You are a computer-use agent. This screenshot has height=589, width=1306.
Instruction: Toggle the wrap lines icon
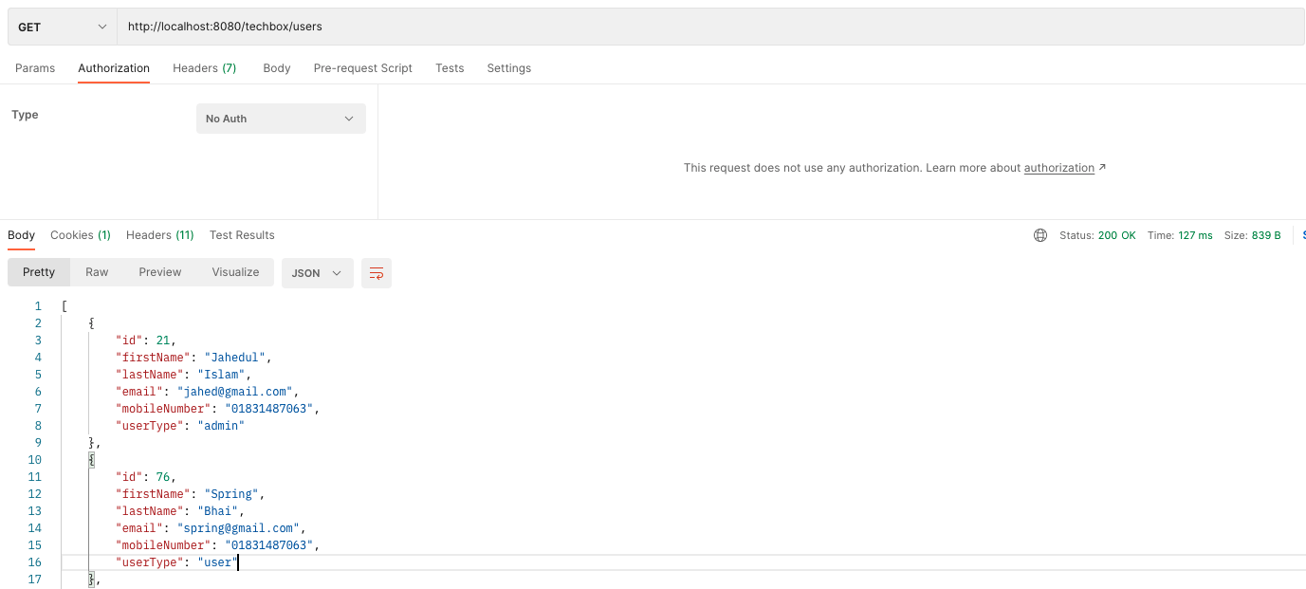click(x=377, y=273)
